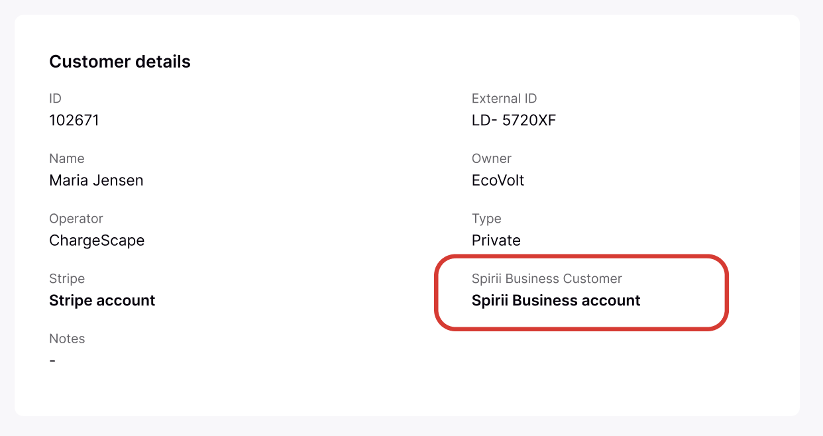
Task: Click the Owner field label
Action: 491,159
